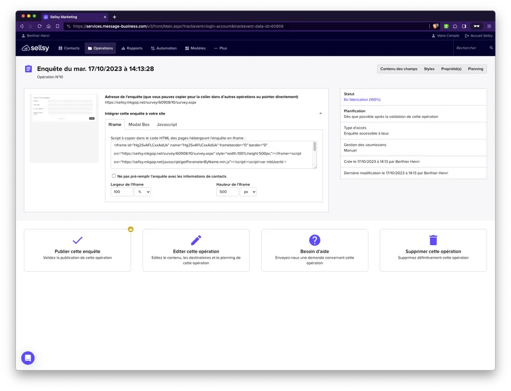Viewport: 511px width, 391px height.
Task: Open the browser home page
Action: (x=48, y=26)
